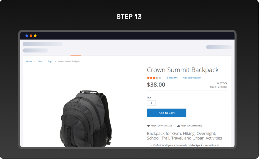This screenshot has height=159, width=259.
Task: Click the orange window dot
Action: [x=31, y=36]
